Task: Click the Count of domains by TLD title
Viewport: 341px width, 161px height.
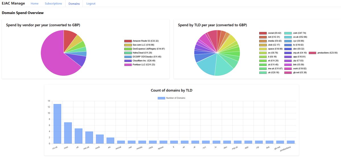Action: (172, 90)
